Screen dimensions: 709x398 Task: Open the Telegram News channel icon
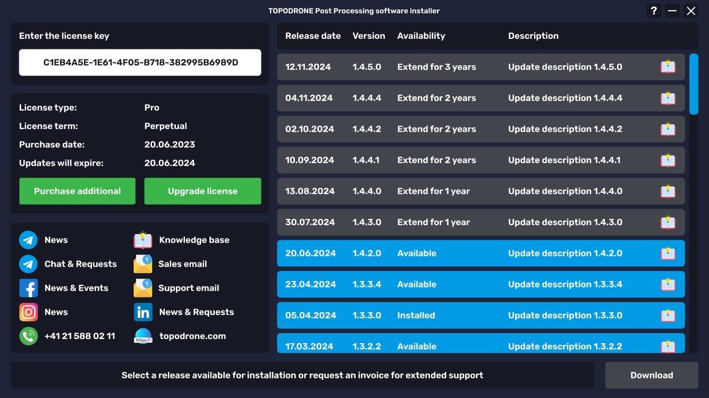point(28,240)
